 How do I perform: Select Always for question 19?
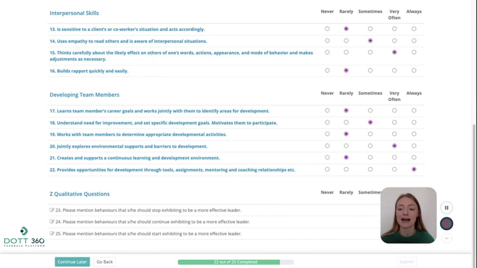(414, 134)
